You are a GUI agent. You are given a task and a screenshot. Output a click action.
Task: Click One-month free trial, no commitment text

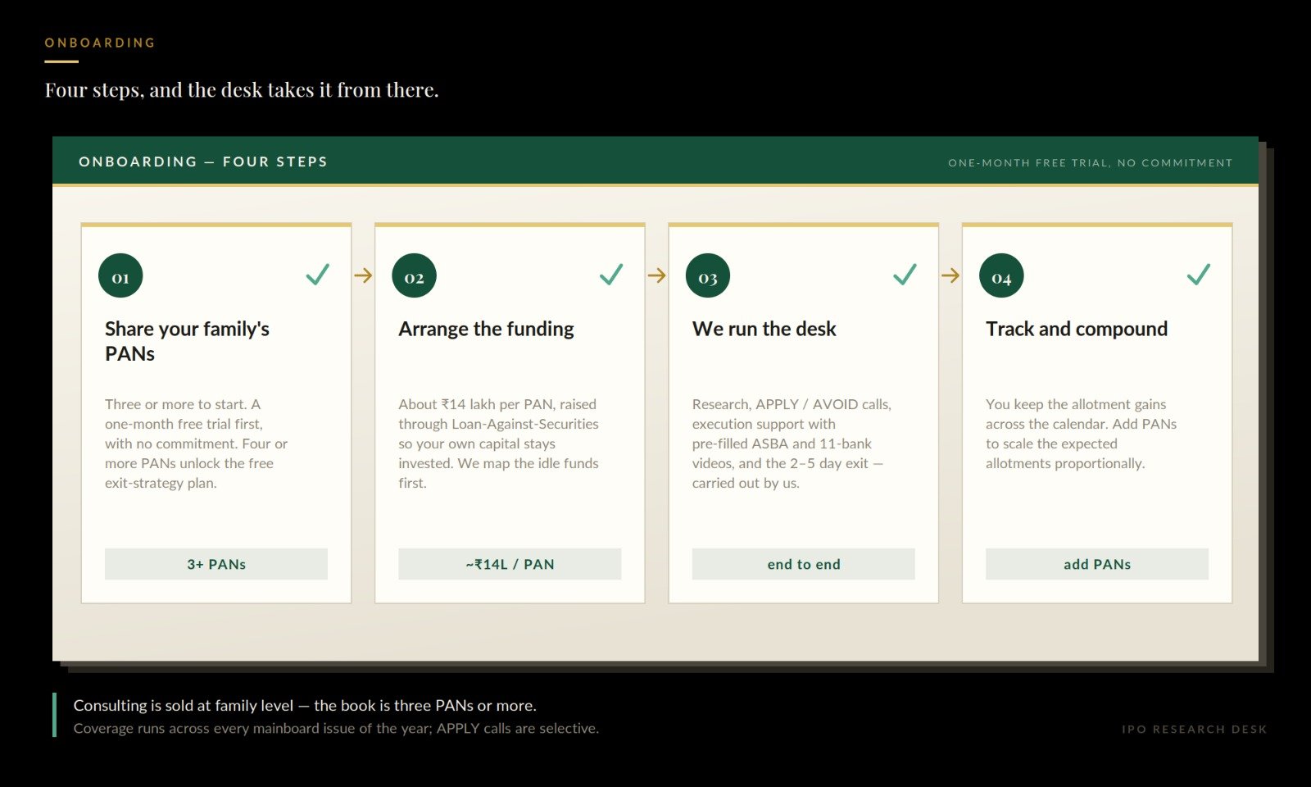(1091, 163)
